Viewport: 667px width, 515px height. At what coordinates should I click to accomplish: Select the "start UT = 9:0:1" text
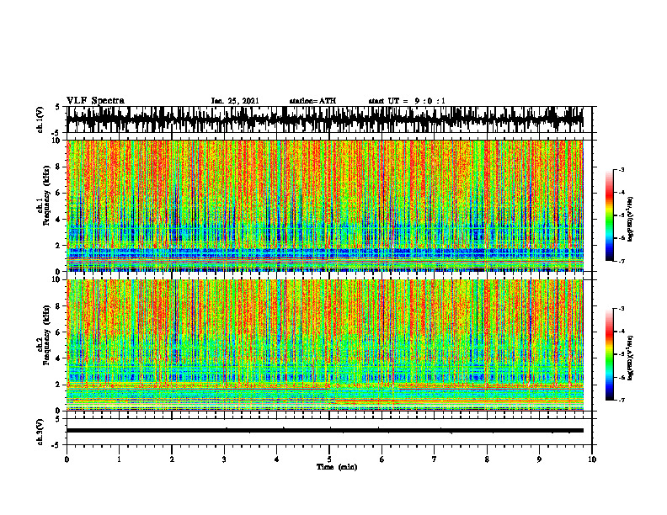(x=407, y=101)
